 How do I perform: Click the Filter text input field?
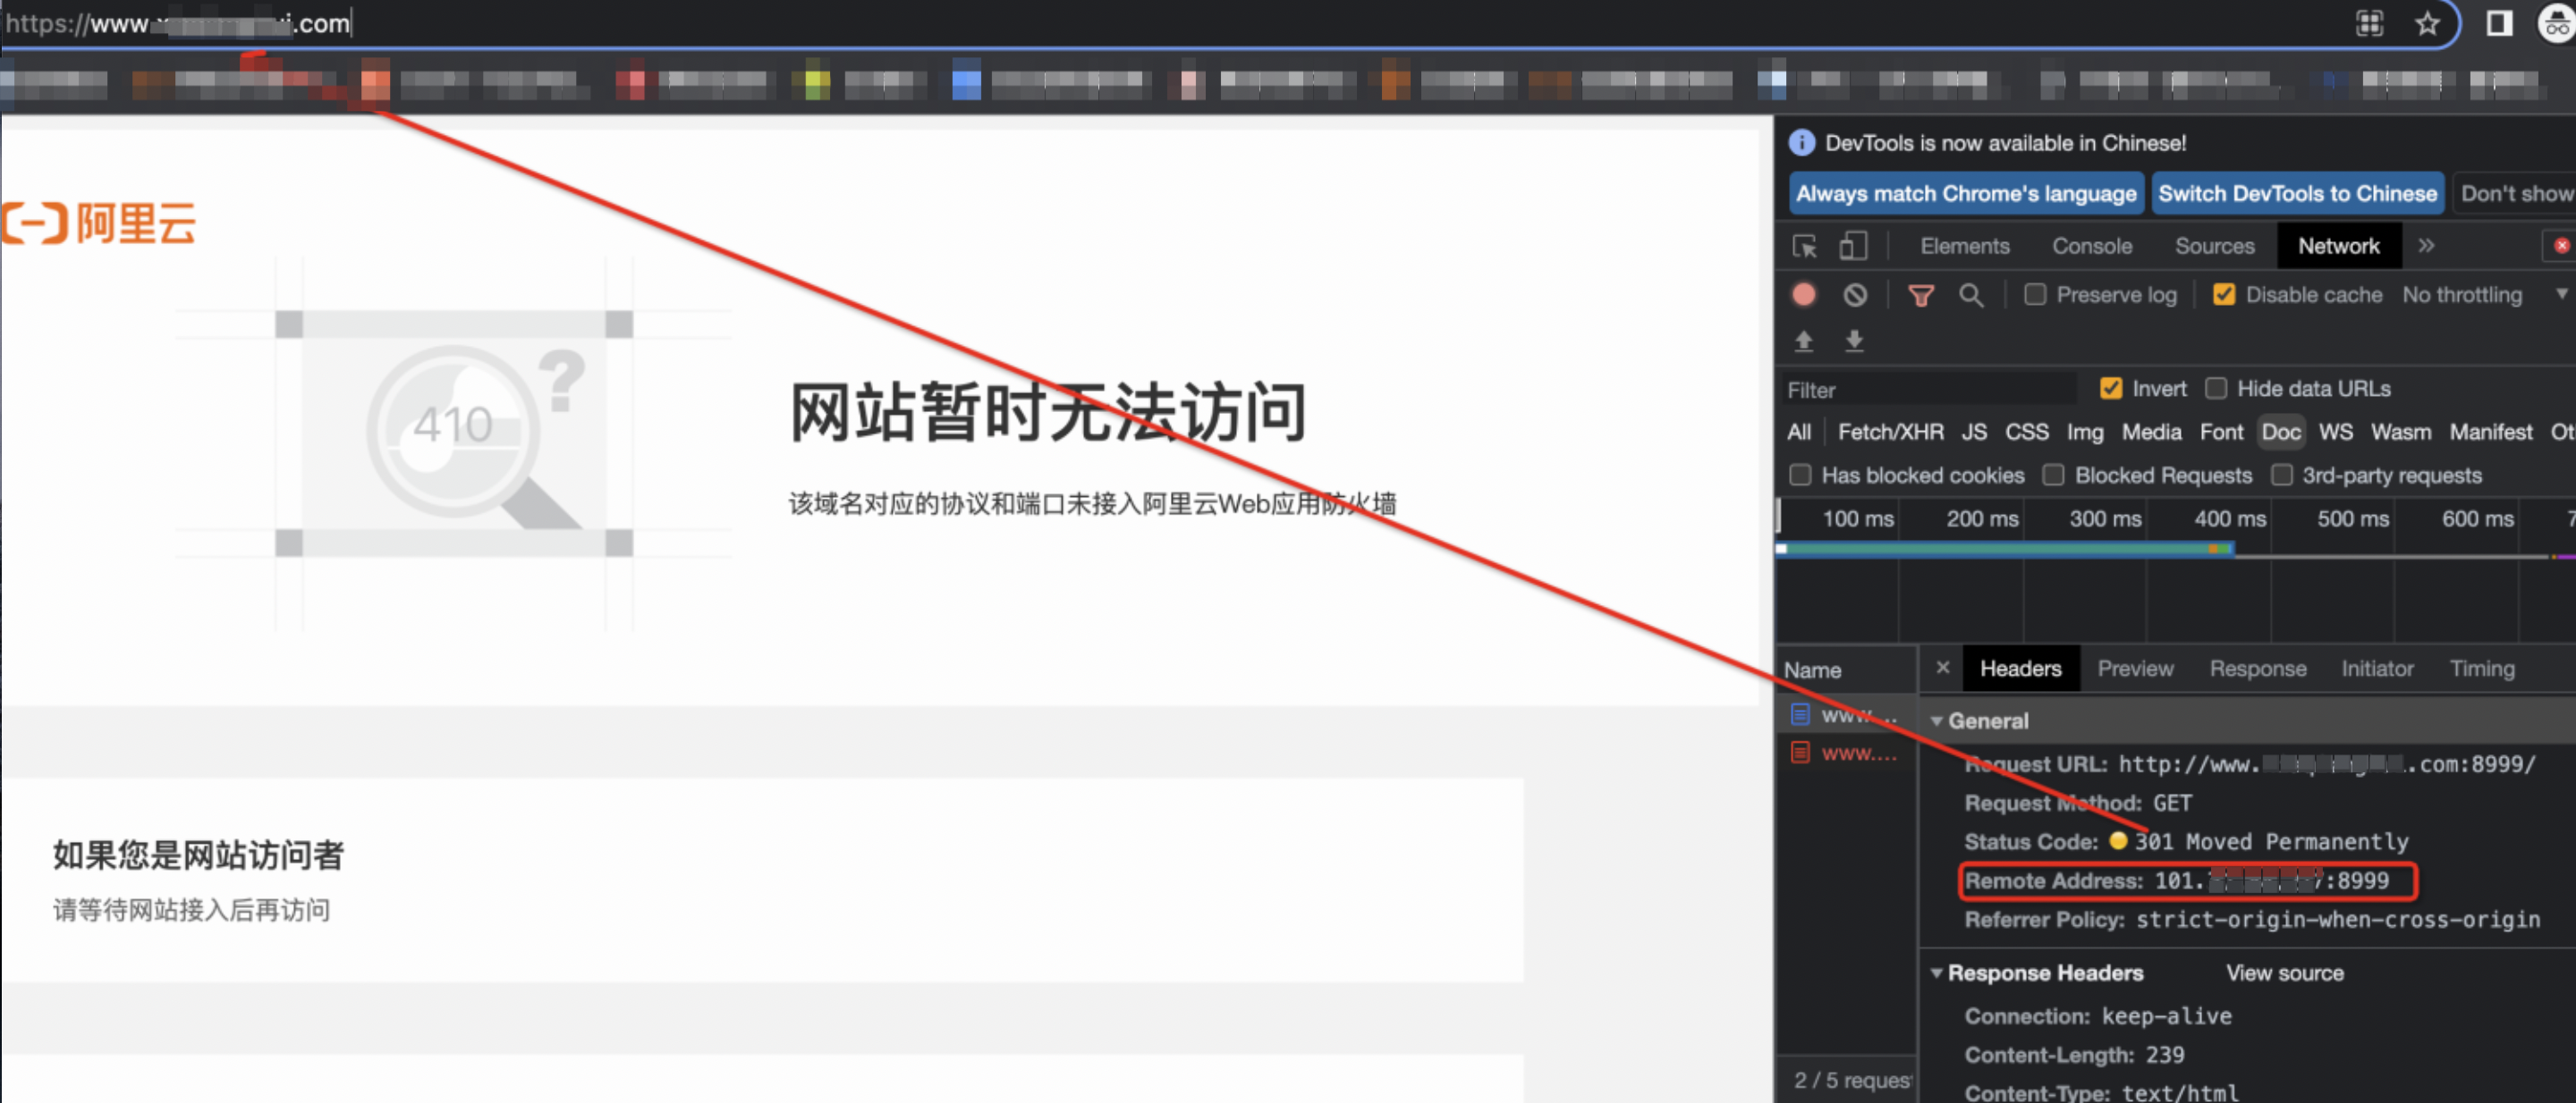tap(1930, 390)
